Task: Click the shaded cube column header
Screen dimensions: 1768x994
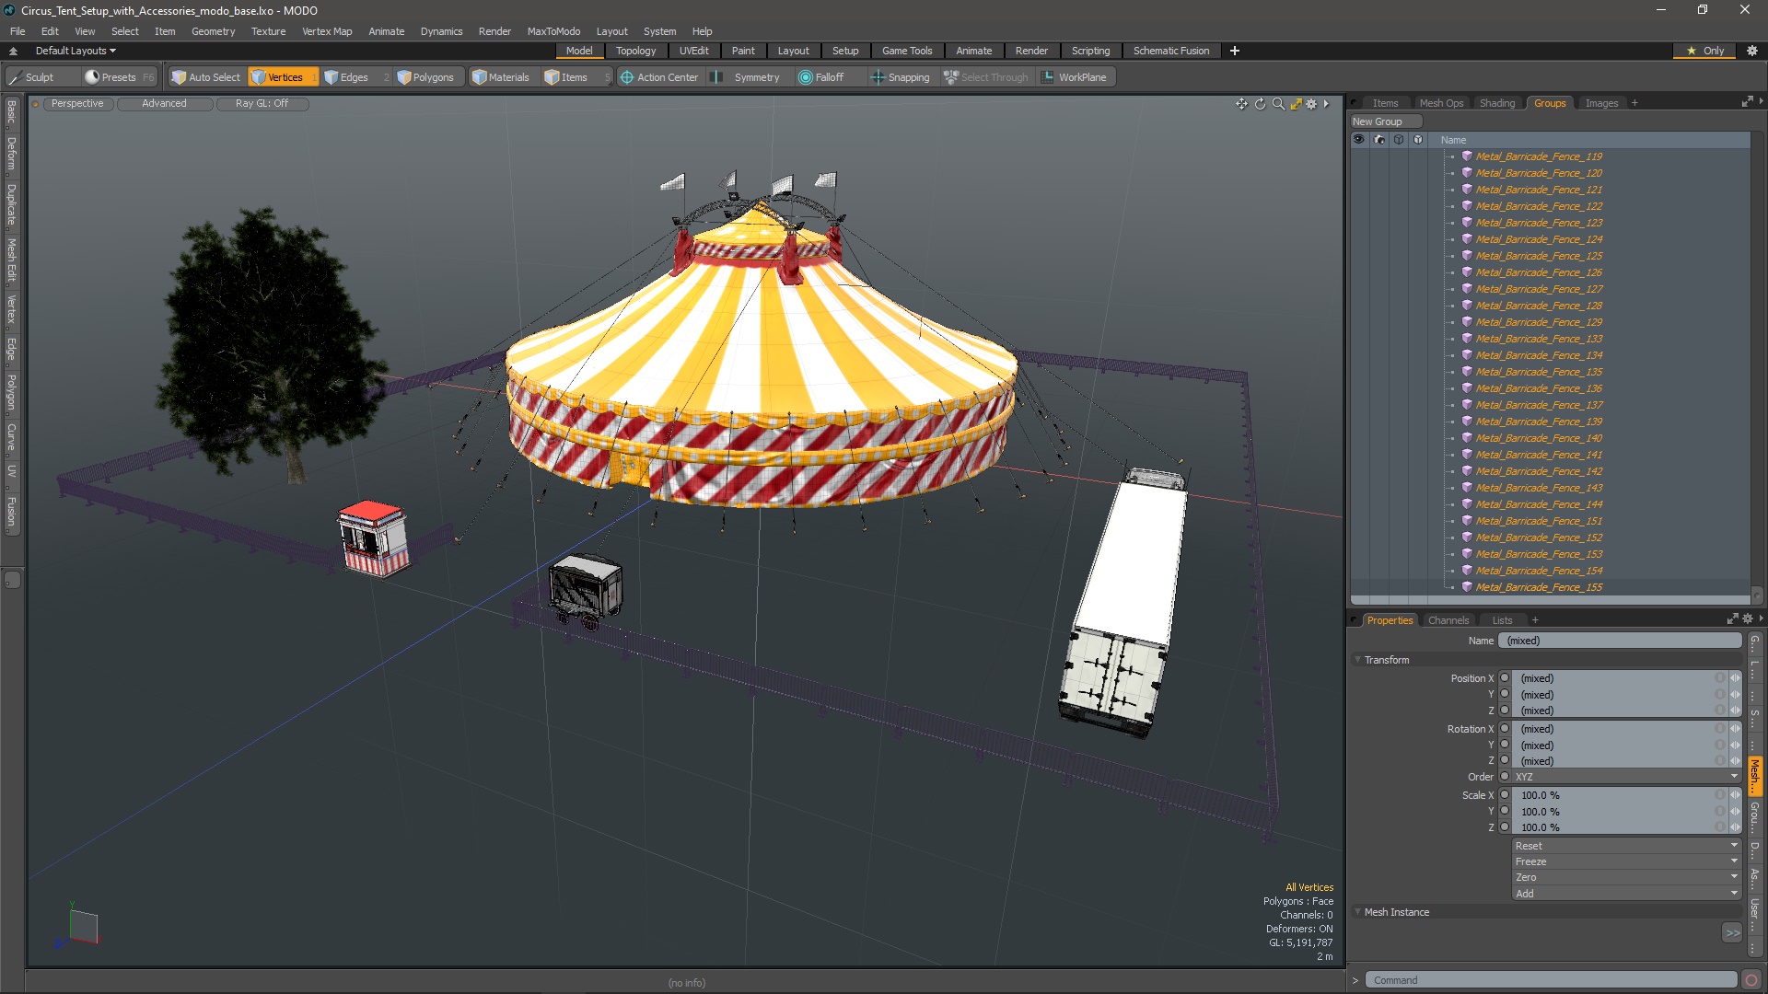Action: (x=1418, y=140)
